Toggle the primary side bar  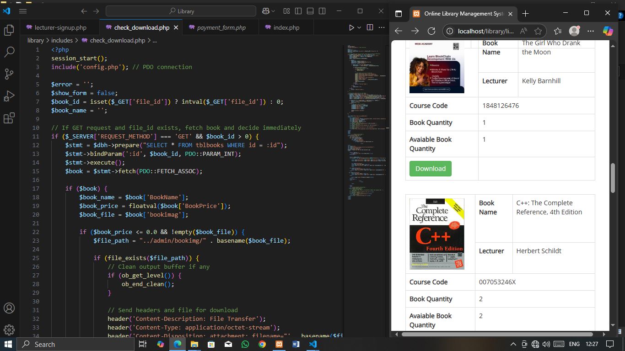click(x=298, y=11)
